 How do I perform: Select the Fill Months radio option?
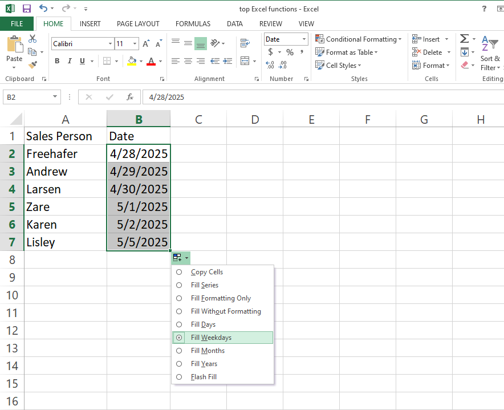[179, 351]
